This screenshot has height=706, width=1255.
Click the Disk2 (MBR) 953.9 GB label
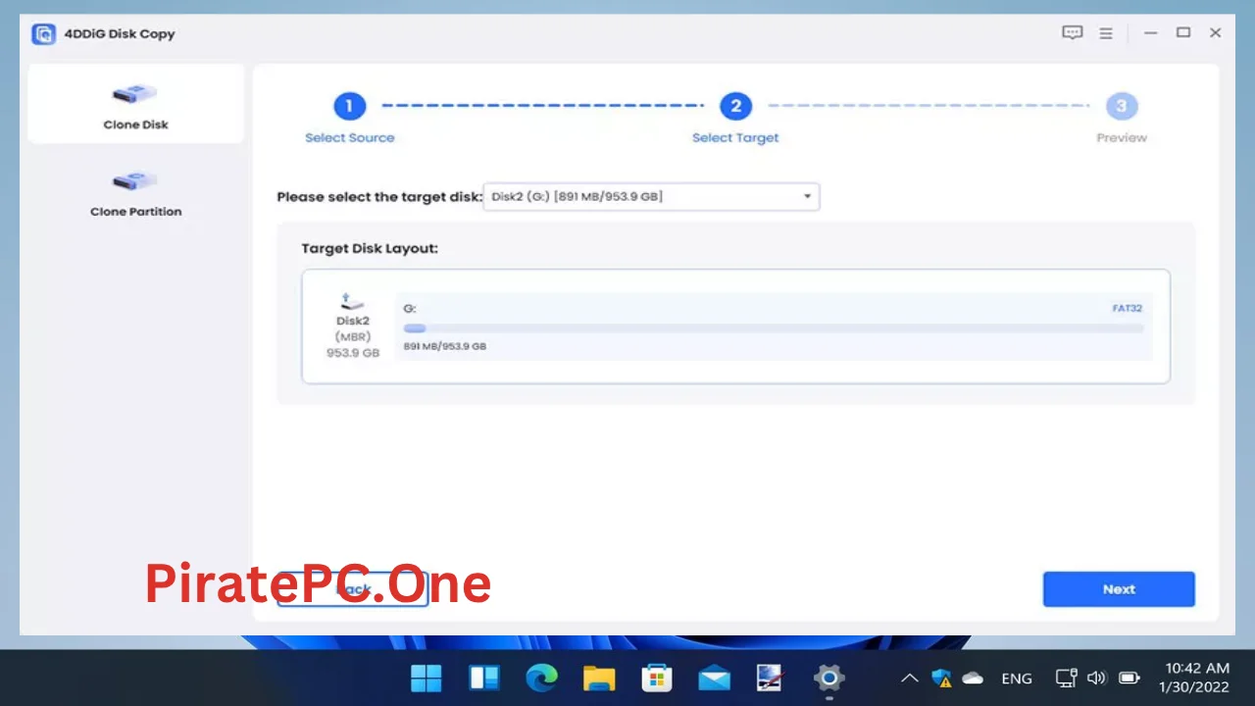(353, 336)
